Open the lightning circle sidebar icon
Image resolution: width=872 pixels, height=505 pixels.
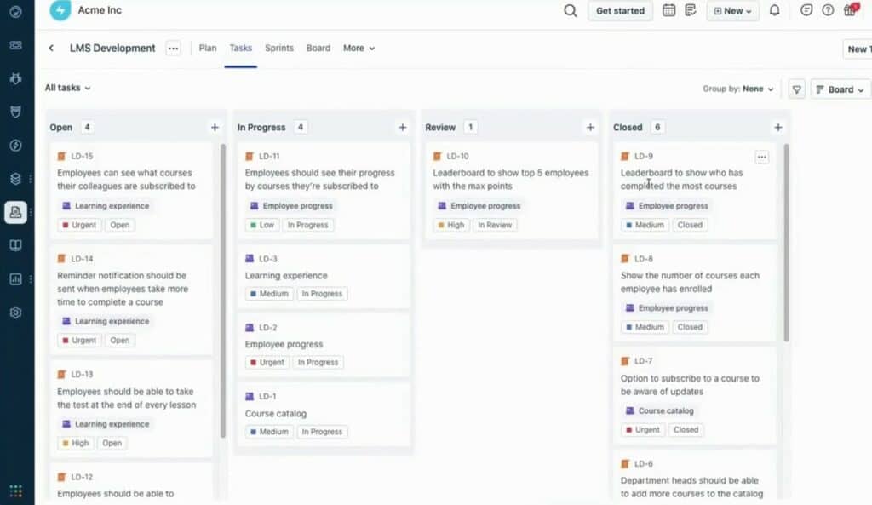click(15, 145)
